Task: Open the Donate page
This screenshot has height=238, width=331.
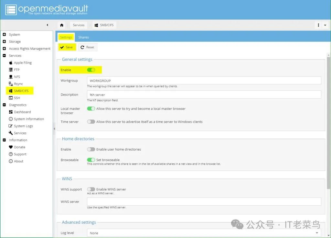Action: pos(17,147)
